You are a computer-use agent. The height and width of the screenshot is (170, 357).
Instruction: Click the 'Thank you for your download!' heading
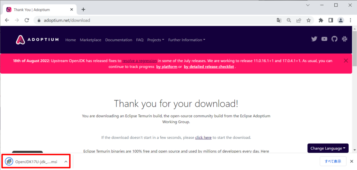176,104
